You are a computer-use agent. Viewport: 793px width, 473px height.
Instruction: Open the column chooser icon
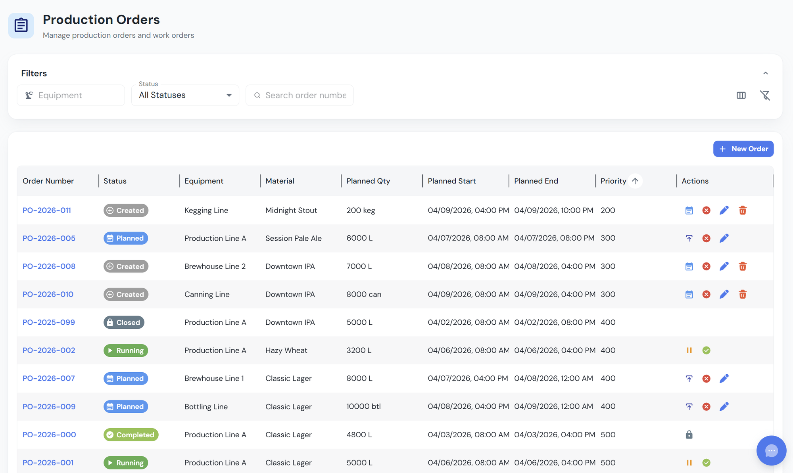tap(741, 95)
